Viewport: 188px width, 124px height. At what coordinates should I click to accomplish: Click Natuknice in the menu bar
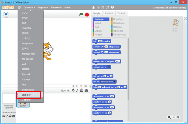[56, 8]
